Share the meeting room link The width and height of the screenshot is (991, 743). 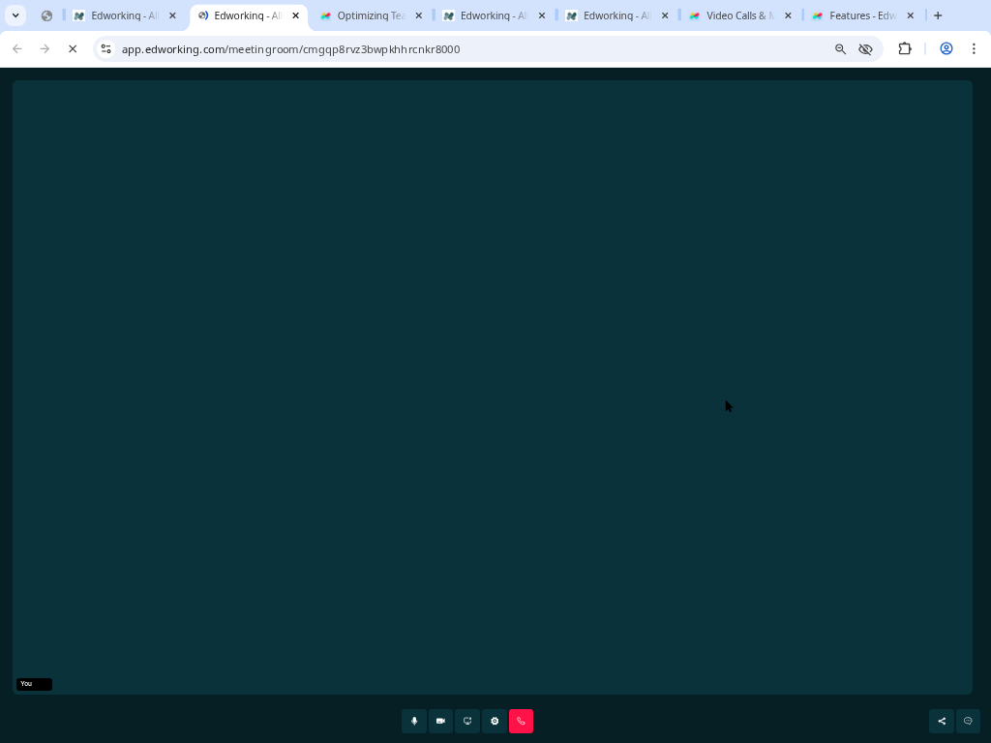click(942, 721)
